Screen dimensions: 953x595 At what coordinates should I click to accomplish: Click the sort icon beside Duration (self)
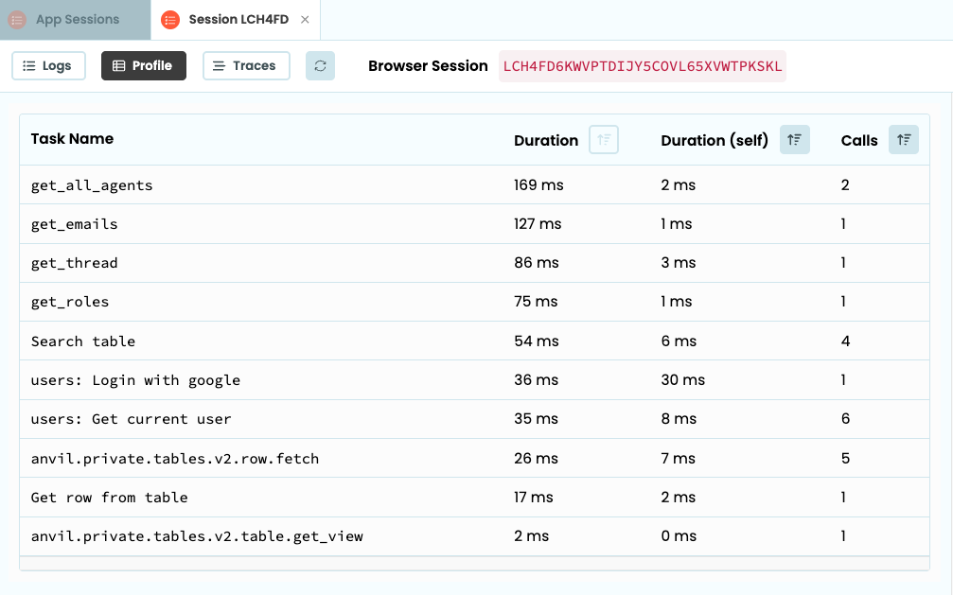(794, 139)
